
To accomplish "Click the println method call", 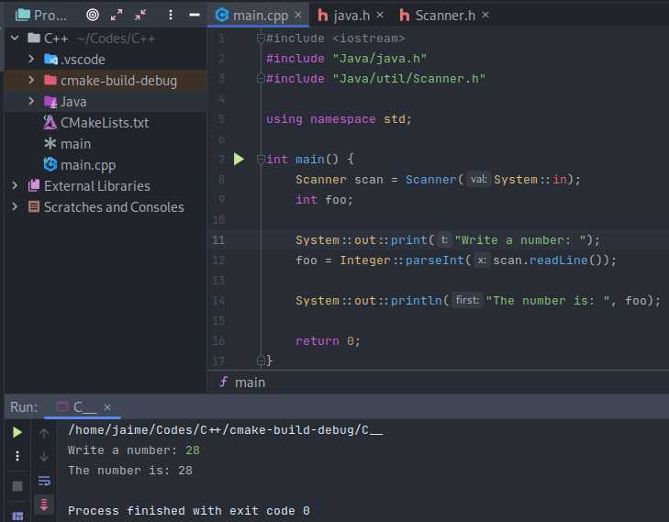I will pos(416,301).
